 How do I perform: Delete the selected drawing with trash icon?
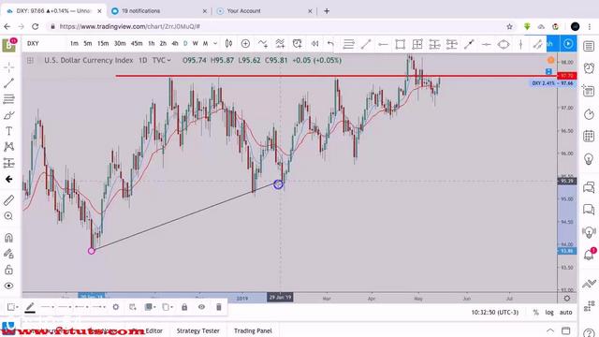click(x=218, y=307)
